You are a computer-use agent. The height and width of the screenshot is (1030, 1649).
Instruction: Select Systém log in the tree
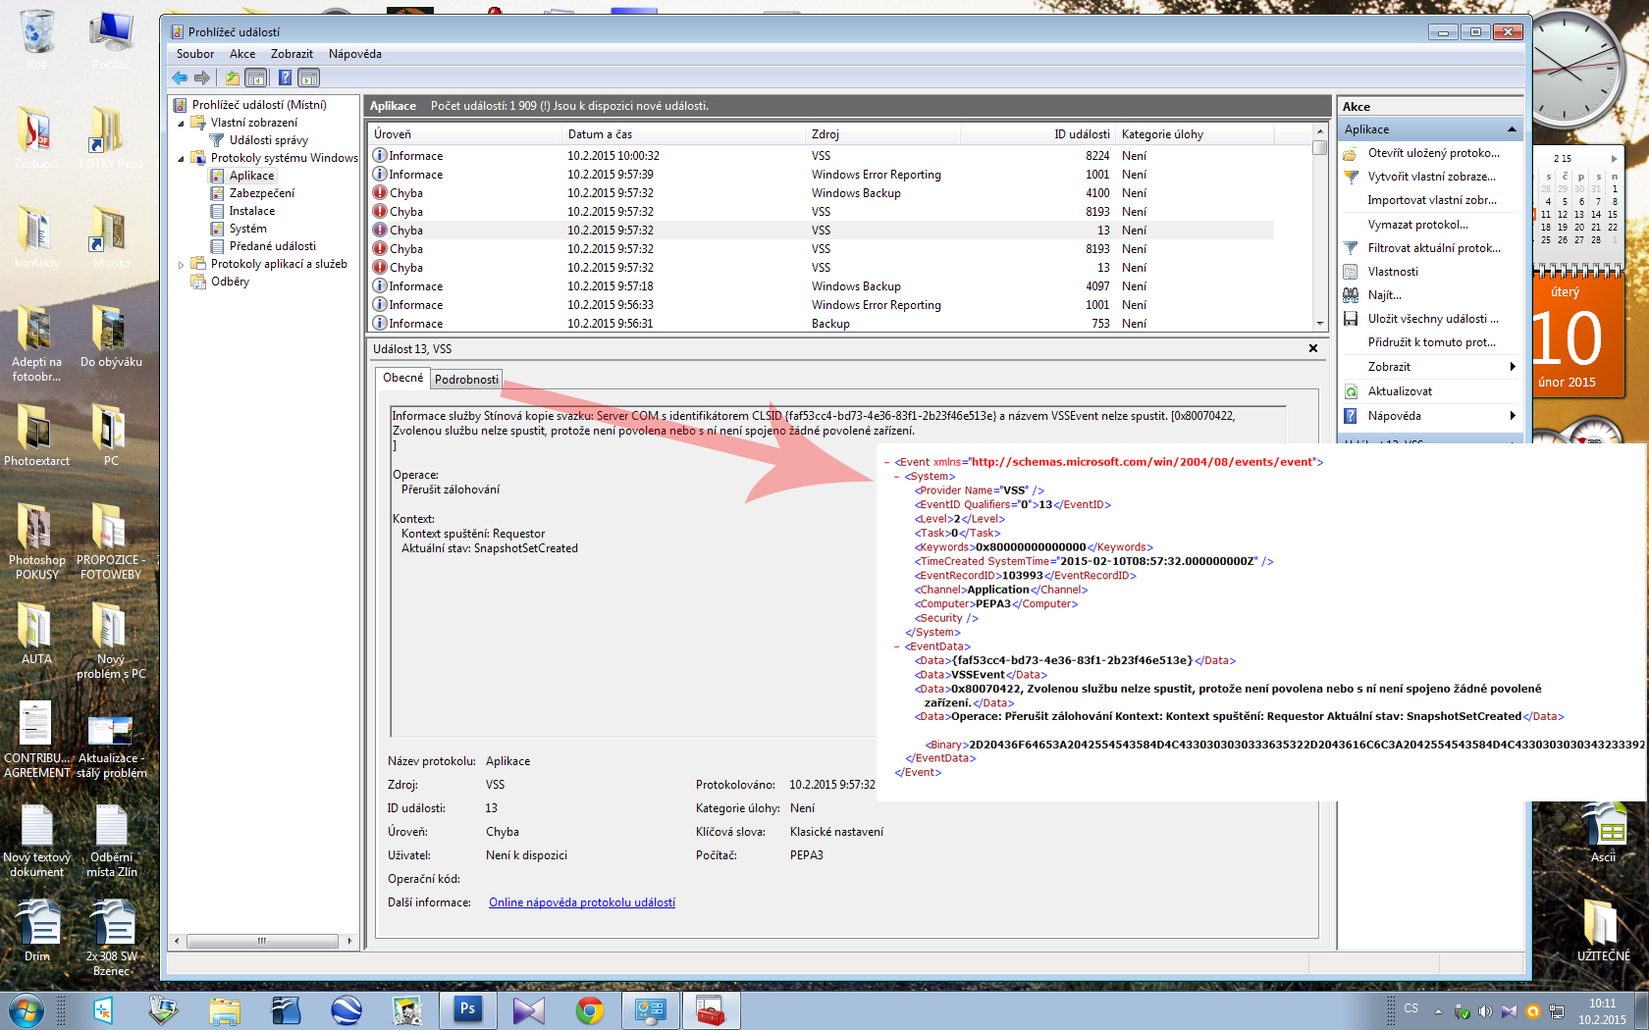pyautogui.click(x=248, y=229)
